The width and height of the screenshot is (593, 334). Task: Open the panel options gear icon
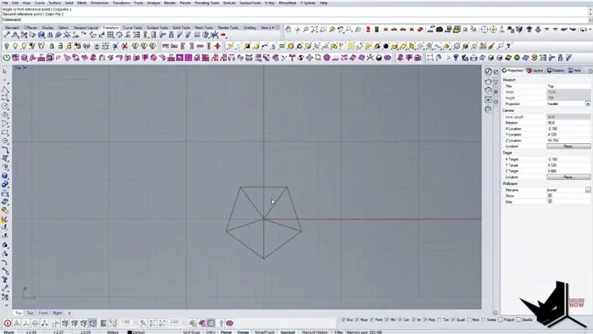pos(590,70)
